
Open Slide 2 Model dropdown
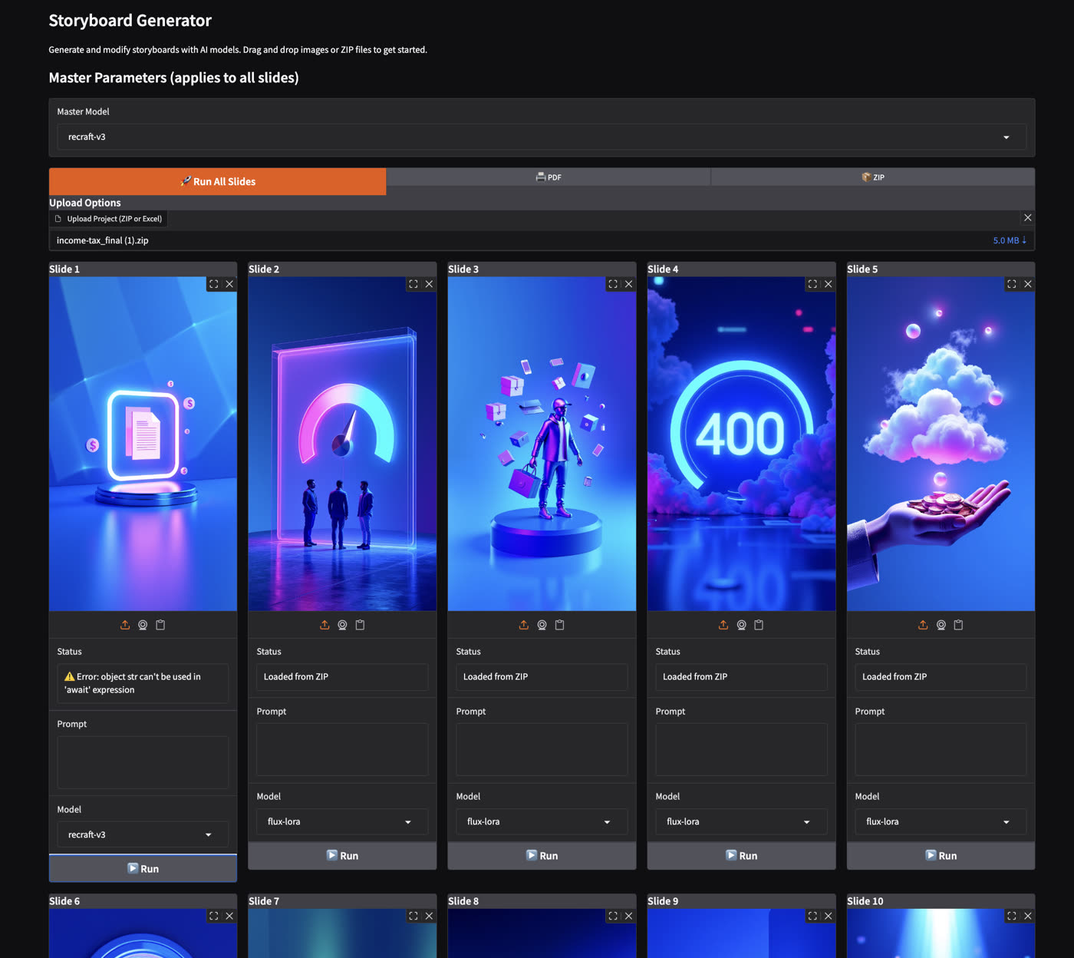pyautogui.click(x=342, y=821)
